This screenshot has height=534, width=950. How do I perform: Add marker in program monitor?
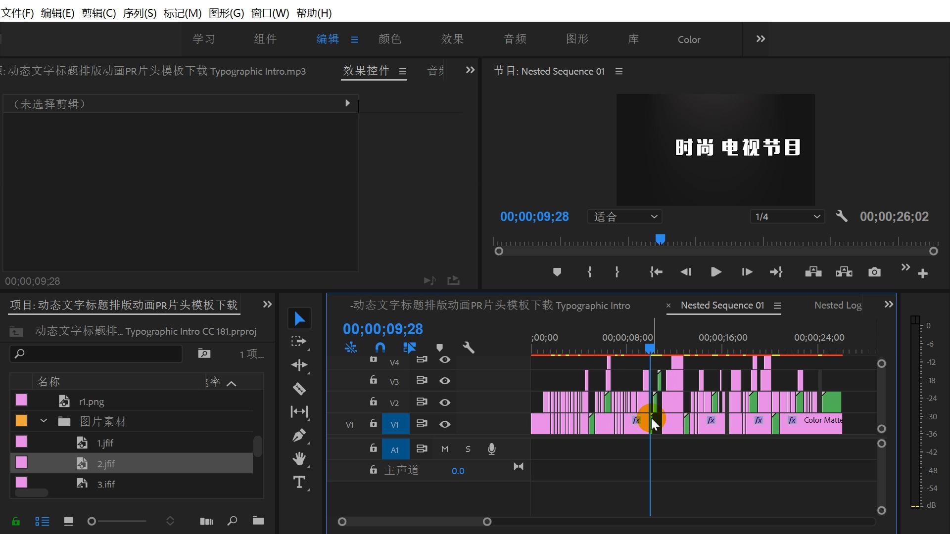click(557, 272)
